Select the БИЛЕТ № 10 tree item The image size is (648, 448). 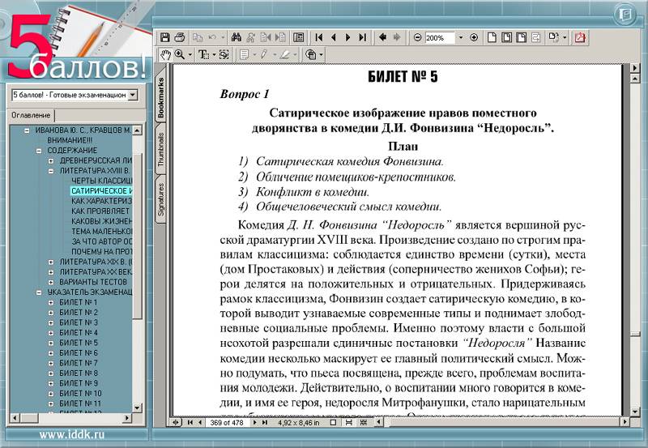click(x=80, y=394)
